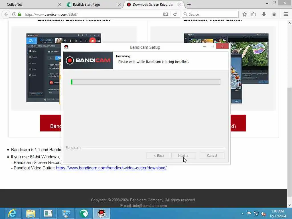The height and width of the screenshot is (219, 292).
Task: Click the Next button in Bandicam Setup
Action: (x=183, y=155)
